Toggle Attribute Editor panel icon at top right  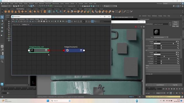click(178, 6)
